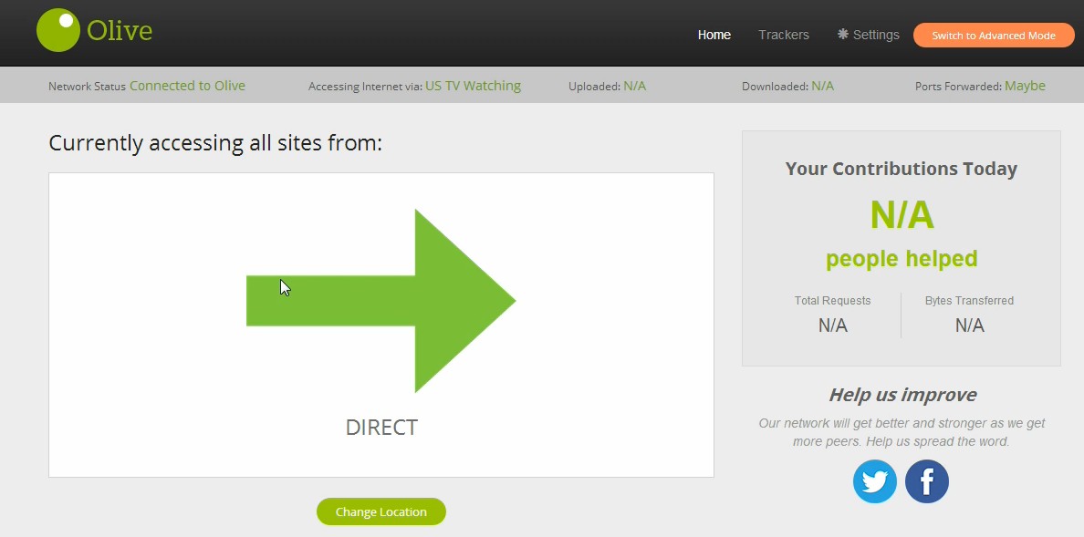Click the people helped text
Screen dimensions: 1084x537
pyautogui.click(x=902, y=259)
